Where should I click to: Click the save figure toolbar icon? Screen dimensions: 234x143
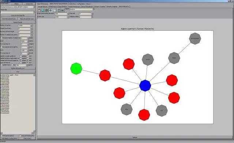[x=63, y=10]
